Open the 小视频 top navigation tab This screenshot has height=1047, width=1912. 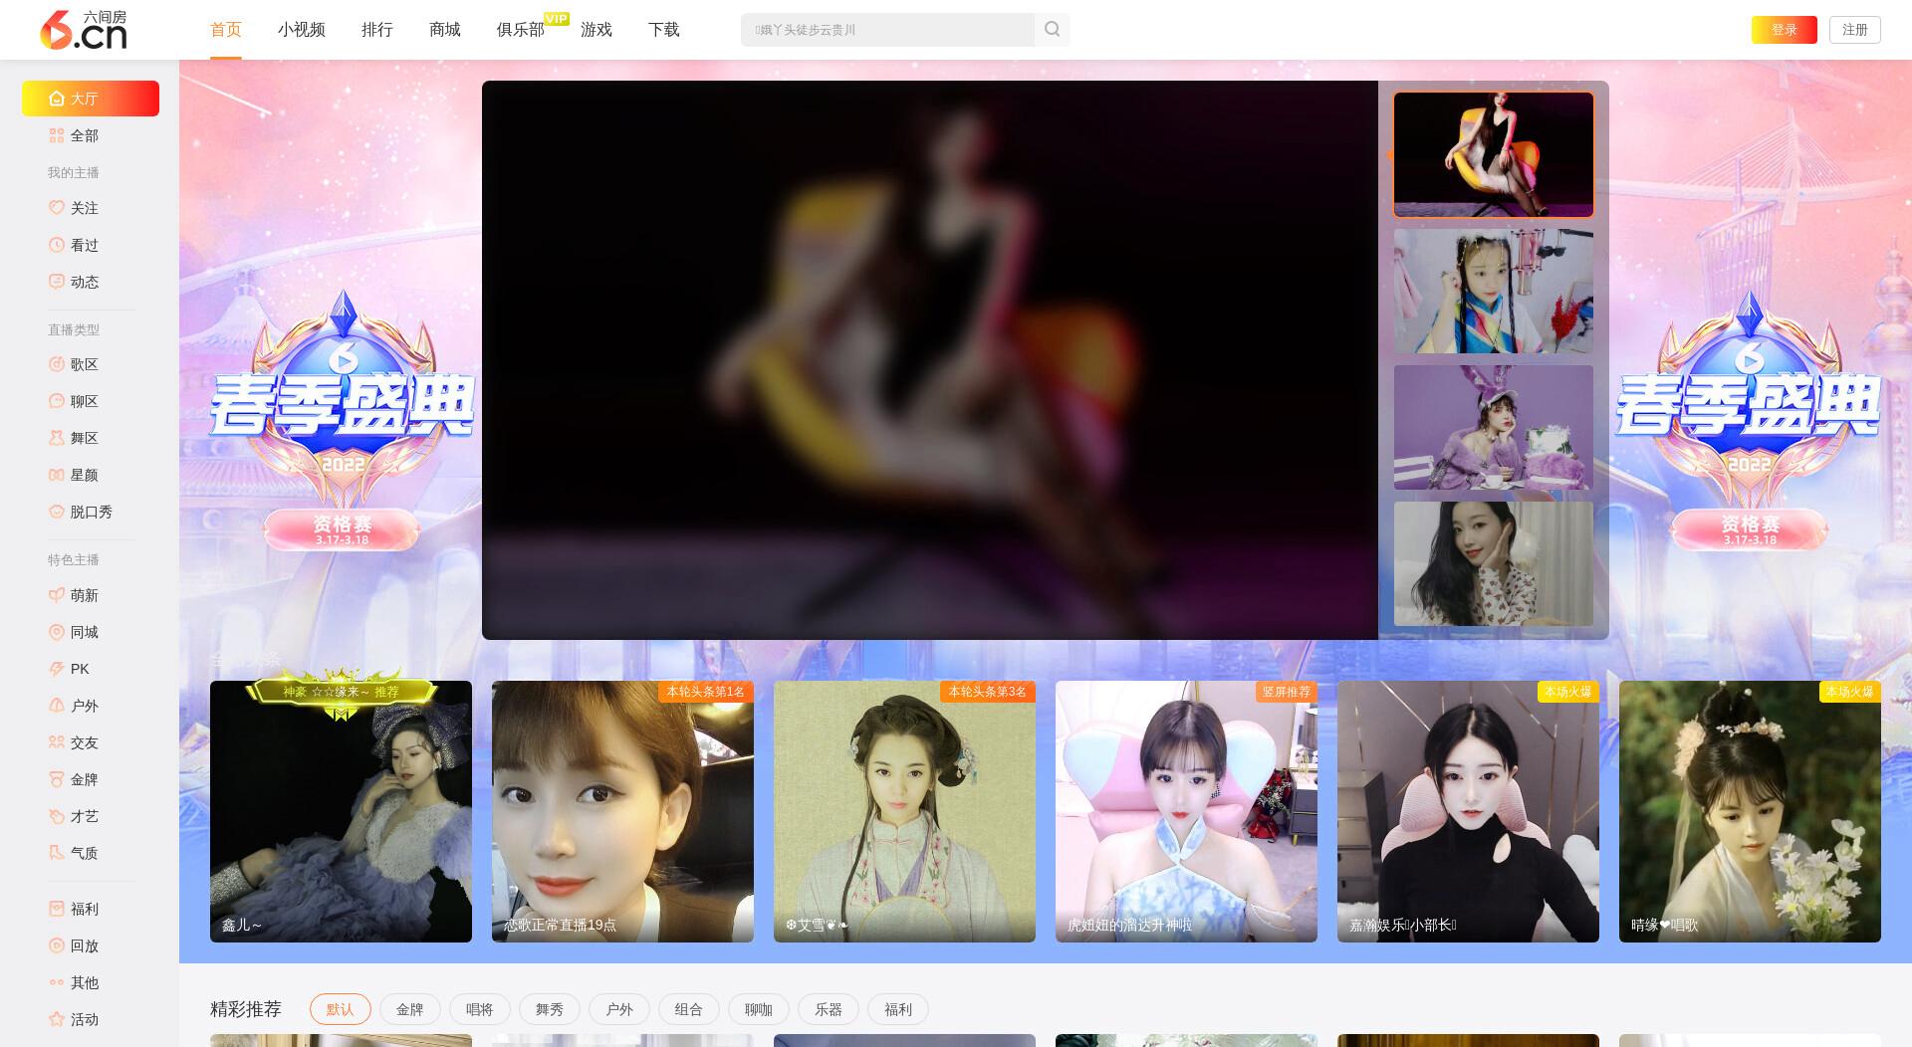[302, 30]
